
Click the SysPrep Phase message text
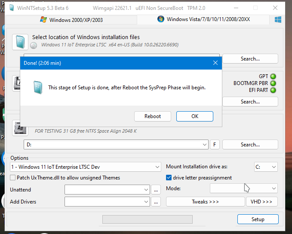pos(127,88)
